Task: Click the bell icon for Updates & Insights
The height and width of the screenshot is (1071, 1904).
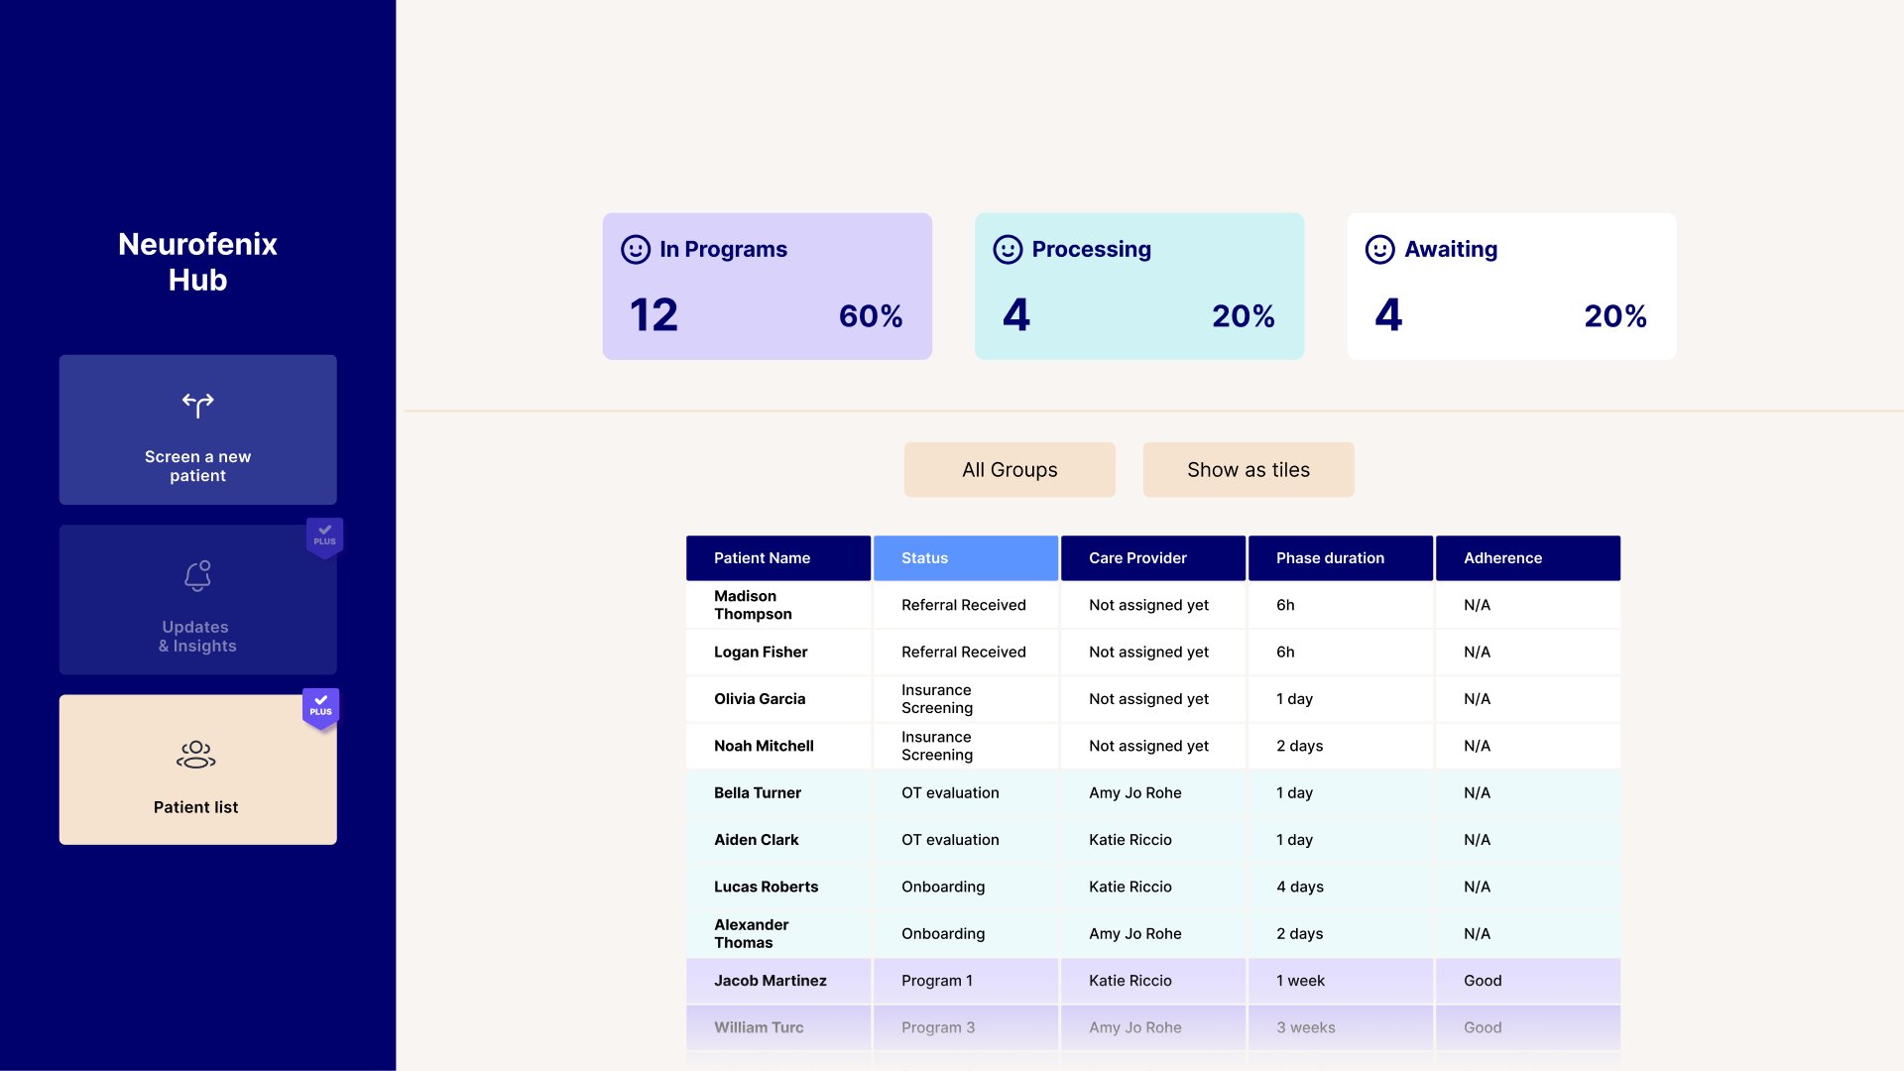Action: pyautogui.click(x=197, y=576)
